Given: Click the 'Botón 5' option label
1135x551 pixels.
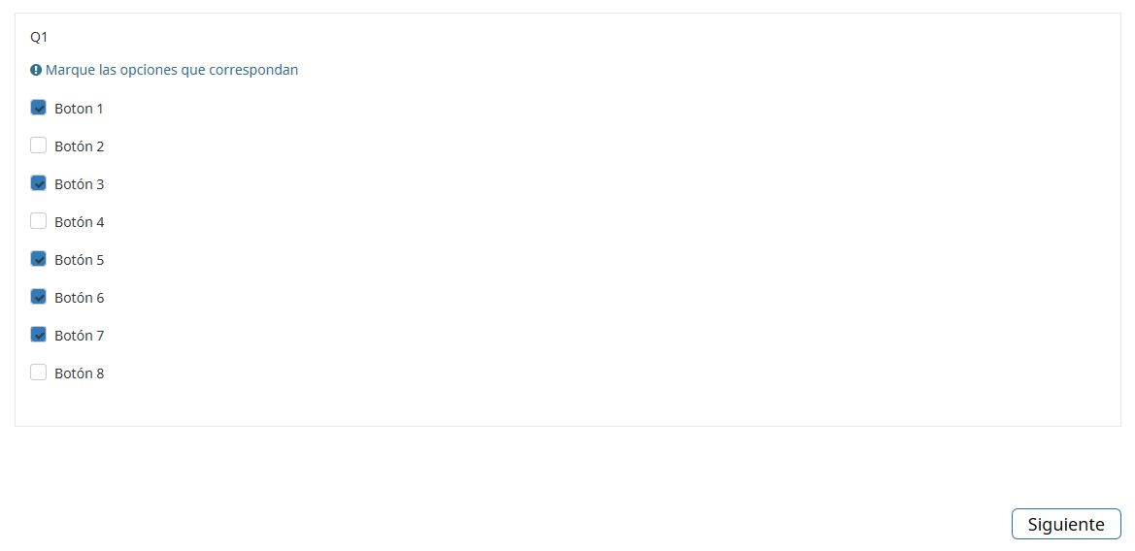Looking at the screenshot, I should click(x=79, y=260).
